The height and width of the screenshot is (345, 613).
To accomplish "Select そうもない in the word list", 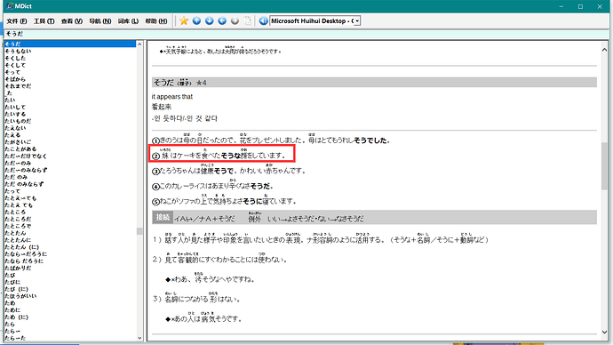I will (18, 51).
